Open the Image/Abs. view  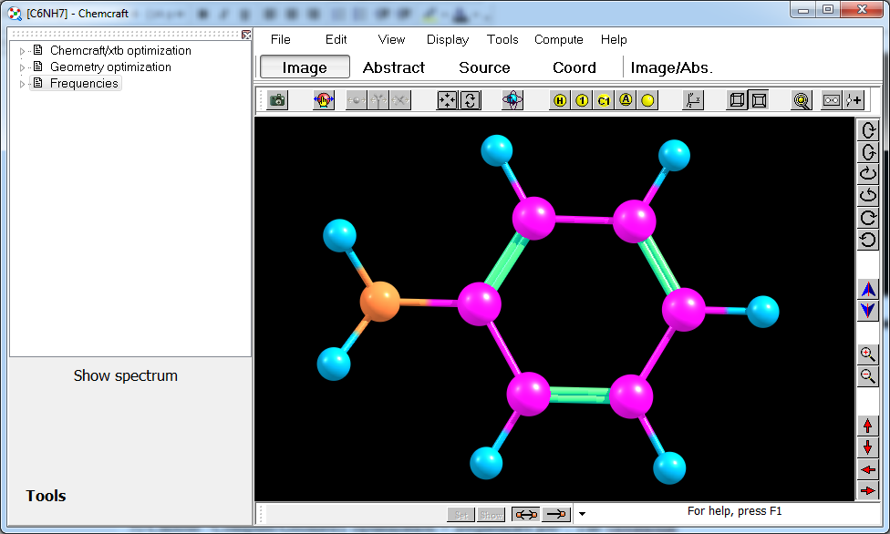(671, 67)
